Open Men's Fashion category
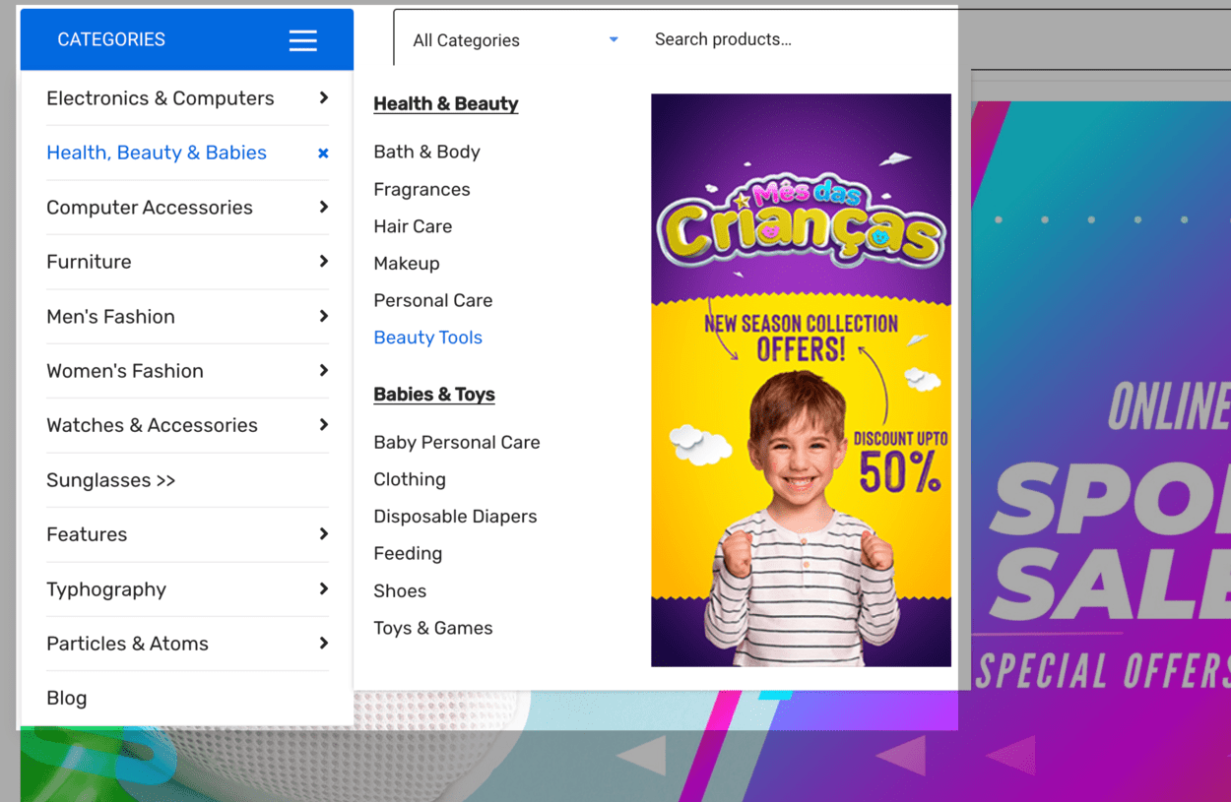This screenshot has height=802, width=1231. (110, 317)
